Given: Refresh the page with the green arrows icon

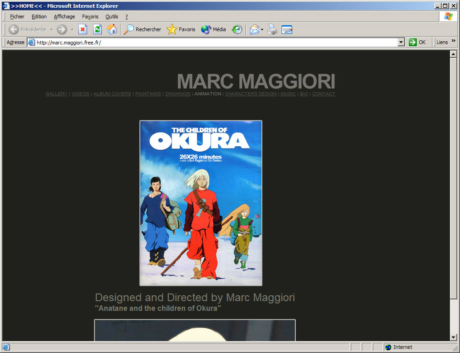Looking at the screenshot, I should 97,29.
